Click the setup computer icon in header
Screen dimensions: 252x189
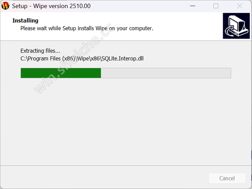[236, 26]
